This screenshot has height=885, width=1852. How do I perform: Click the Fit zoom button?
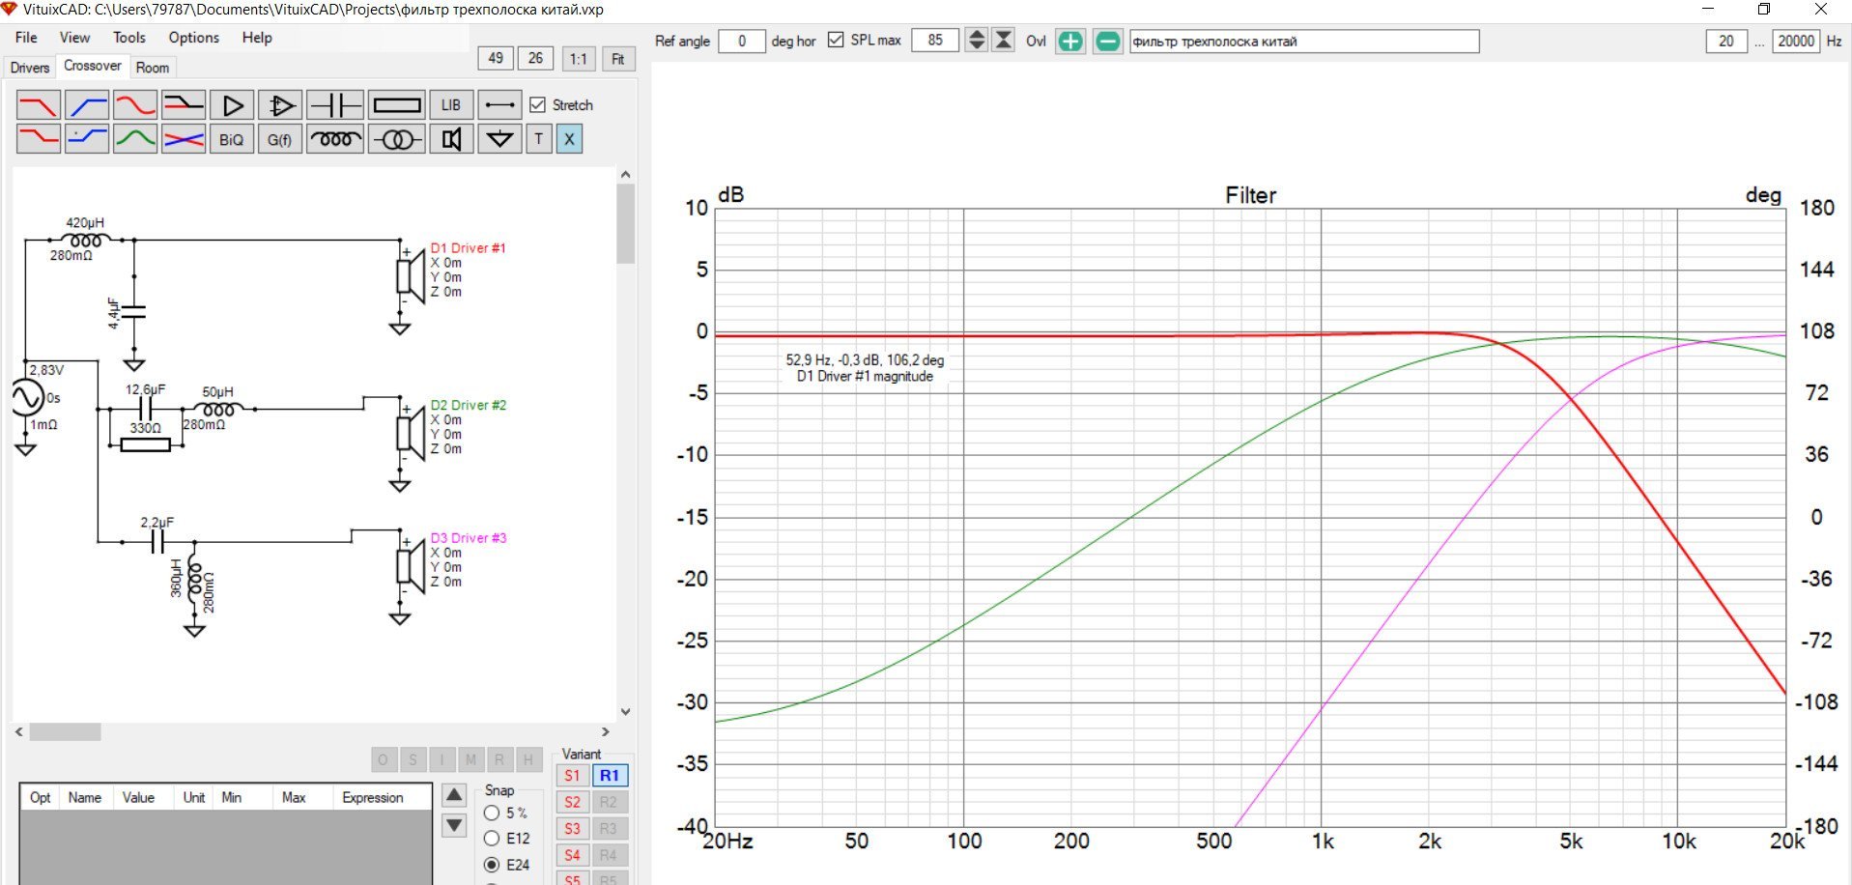617,59
